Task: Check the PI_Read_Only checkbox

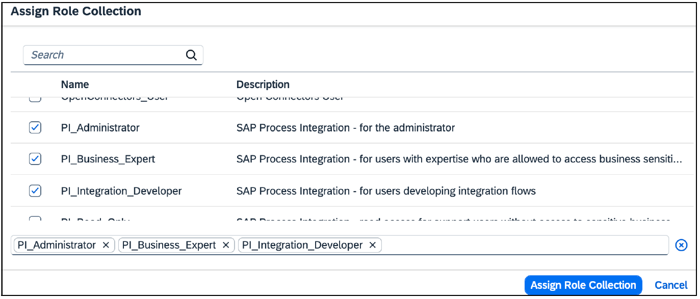Action: pyautogui.click(x=35, y=220)
